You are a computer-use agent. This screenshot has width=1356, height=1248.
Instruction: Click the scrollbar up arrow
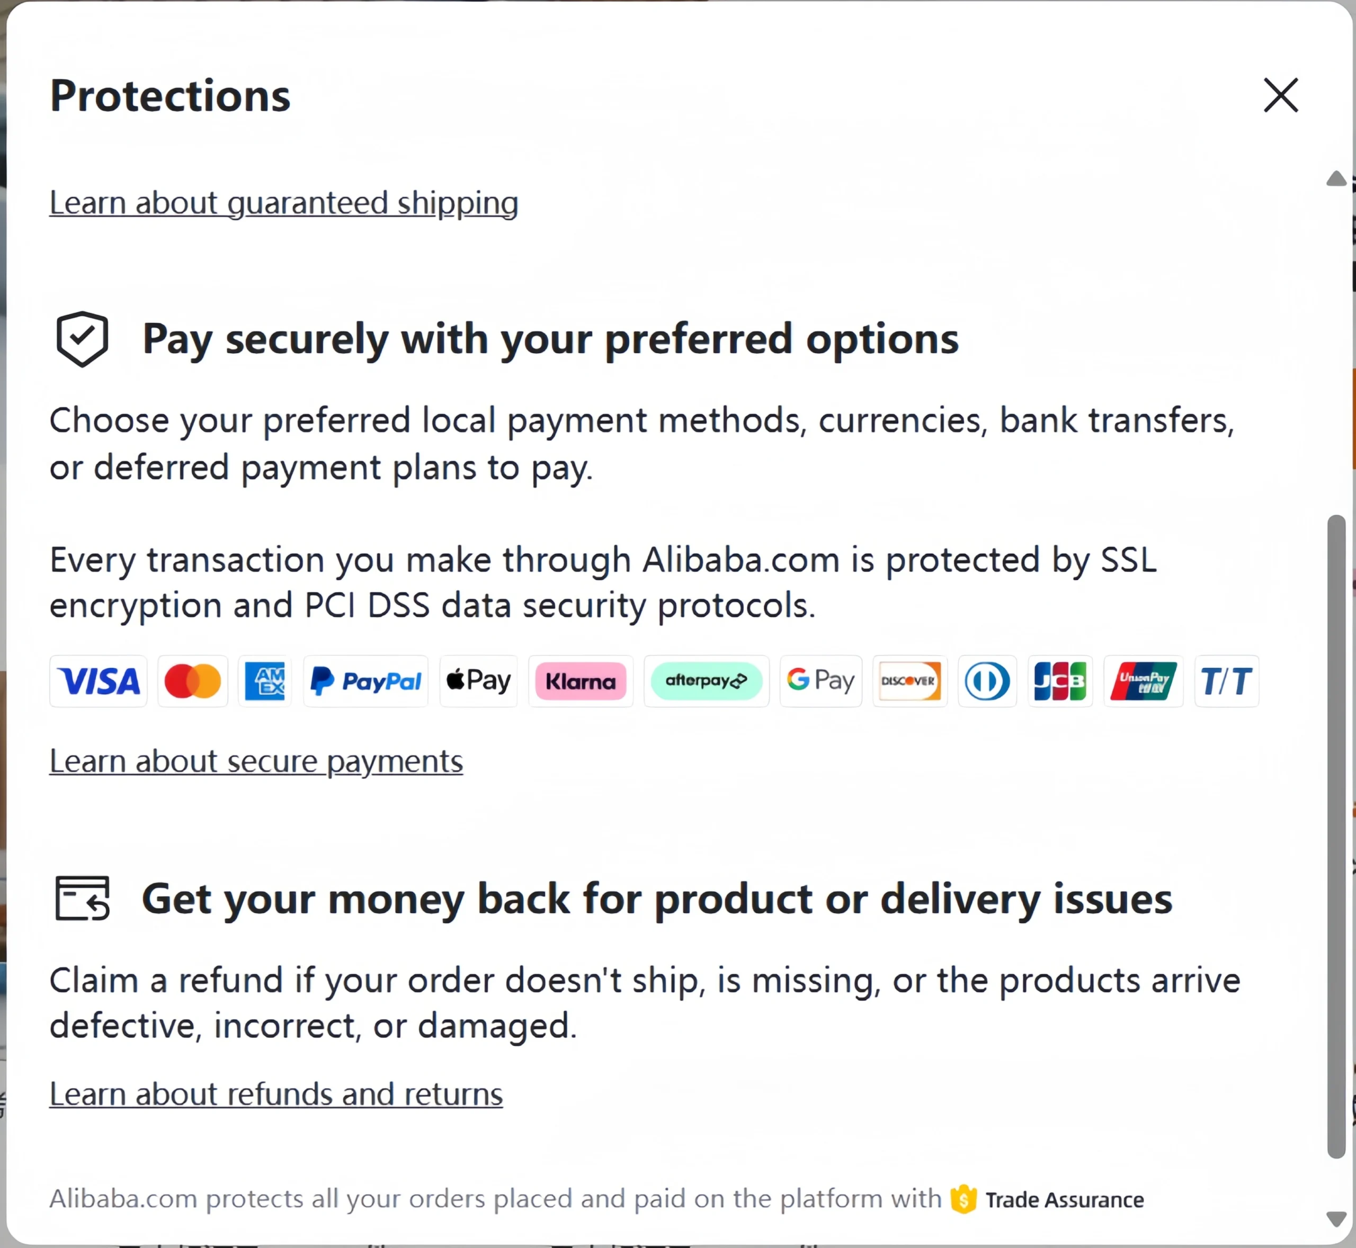tap(1336, 178)
